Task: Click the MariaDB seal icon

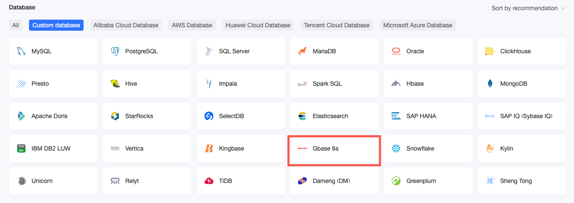Action: (x=302, y=51)
